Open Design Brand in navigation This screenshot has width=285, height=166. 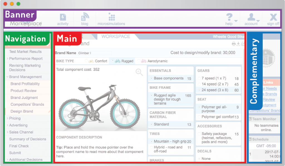coord(22,111)
